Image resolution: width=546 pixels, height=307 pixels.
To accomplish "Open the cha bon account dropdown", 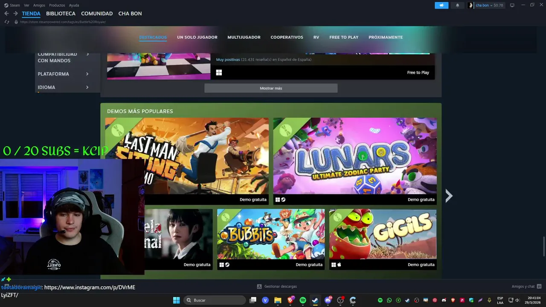I will (x=486, y=5).
